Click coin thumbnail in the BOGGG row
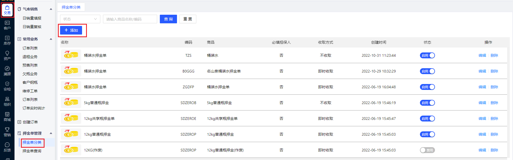 [71, 71]
